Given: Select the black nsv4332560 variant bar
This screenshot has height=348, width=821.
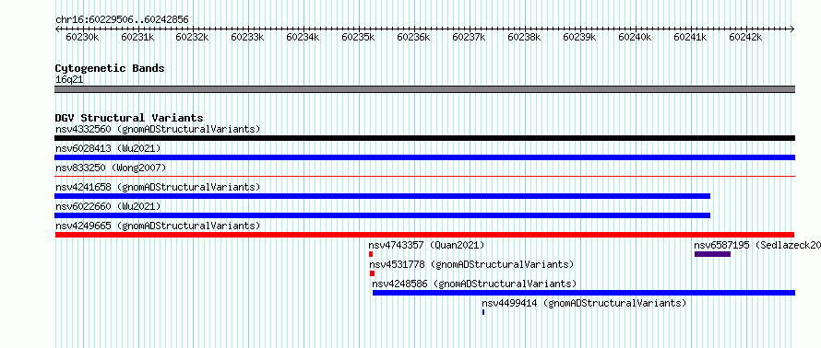Looking at the screenshot, I should tap(424, 138).
